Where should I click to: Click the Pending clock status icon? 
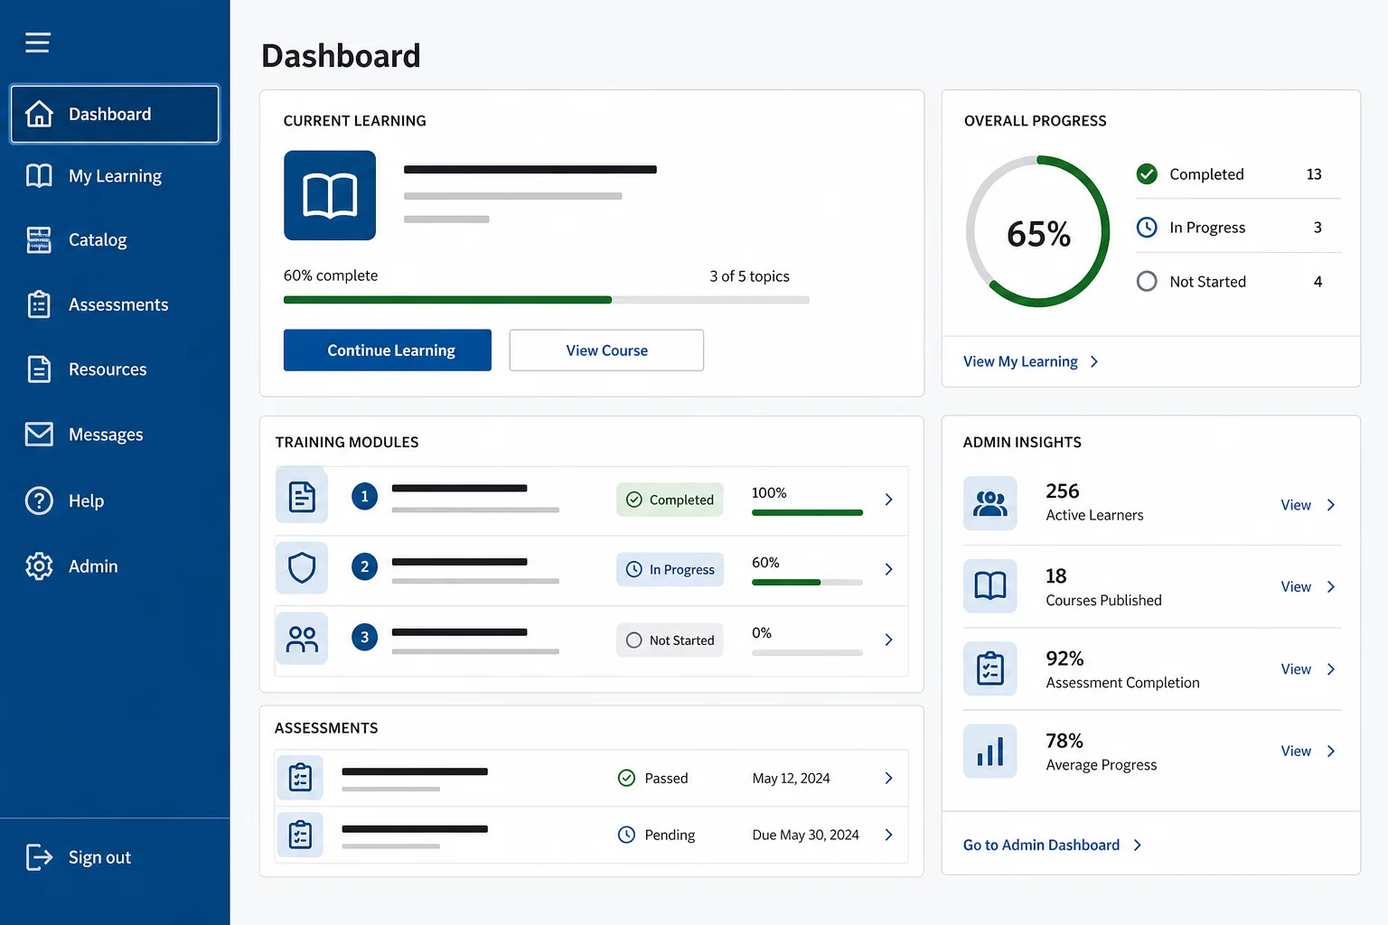coord(626,835)
